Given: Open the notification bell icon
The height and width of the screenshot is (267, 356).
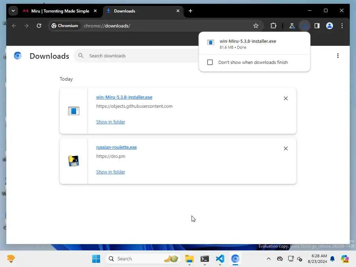Looking at the screenshot, I should 332,259.
